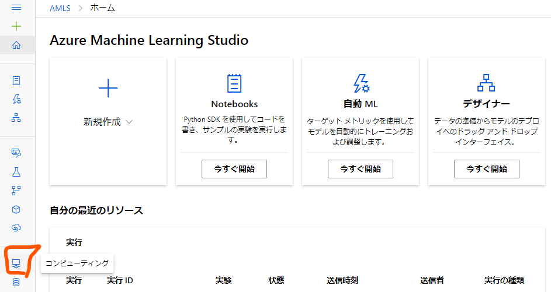Open the hamburger navigation menu

coord(16,8)
